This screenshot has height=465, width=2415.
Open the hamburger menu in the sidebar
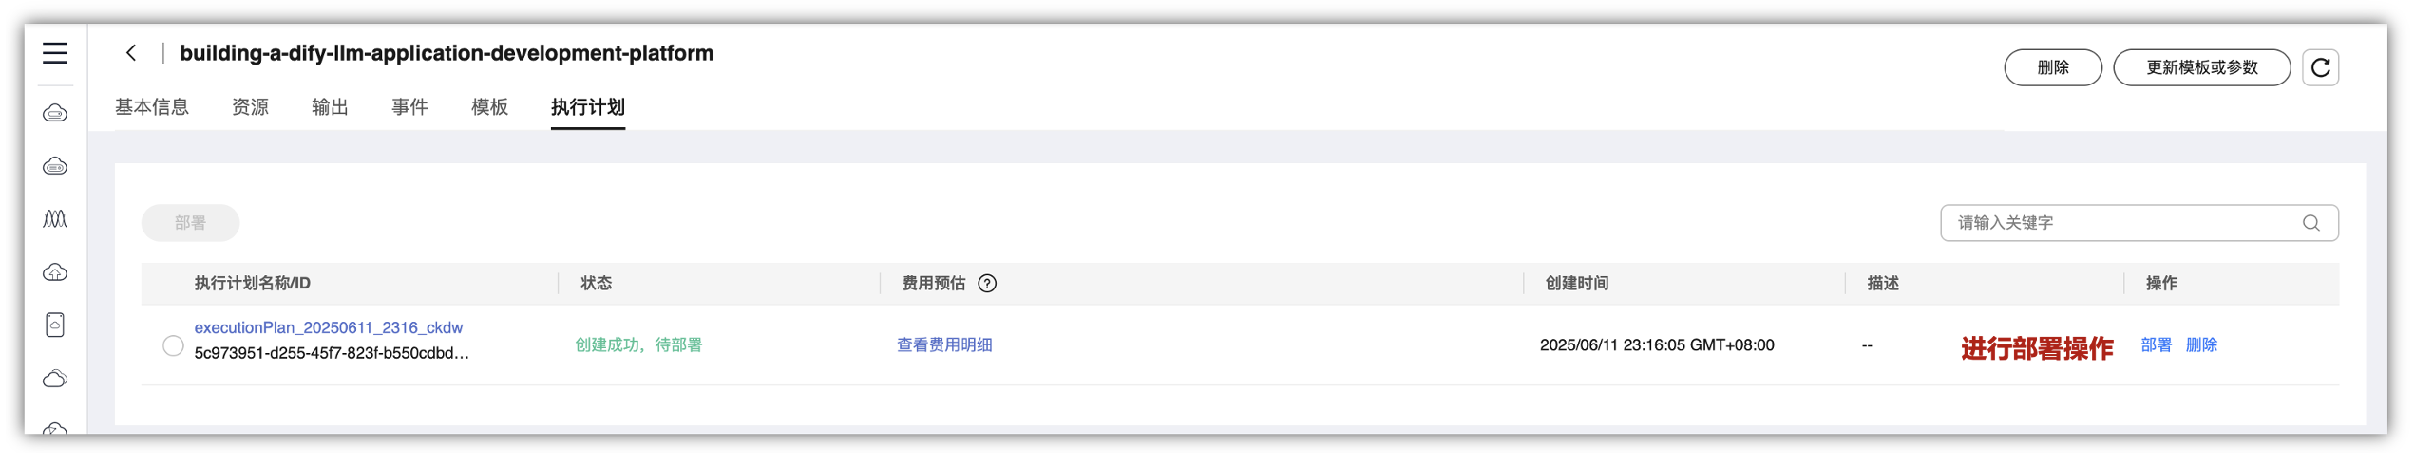point(55,53)
